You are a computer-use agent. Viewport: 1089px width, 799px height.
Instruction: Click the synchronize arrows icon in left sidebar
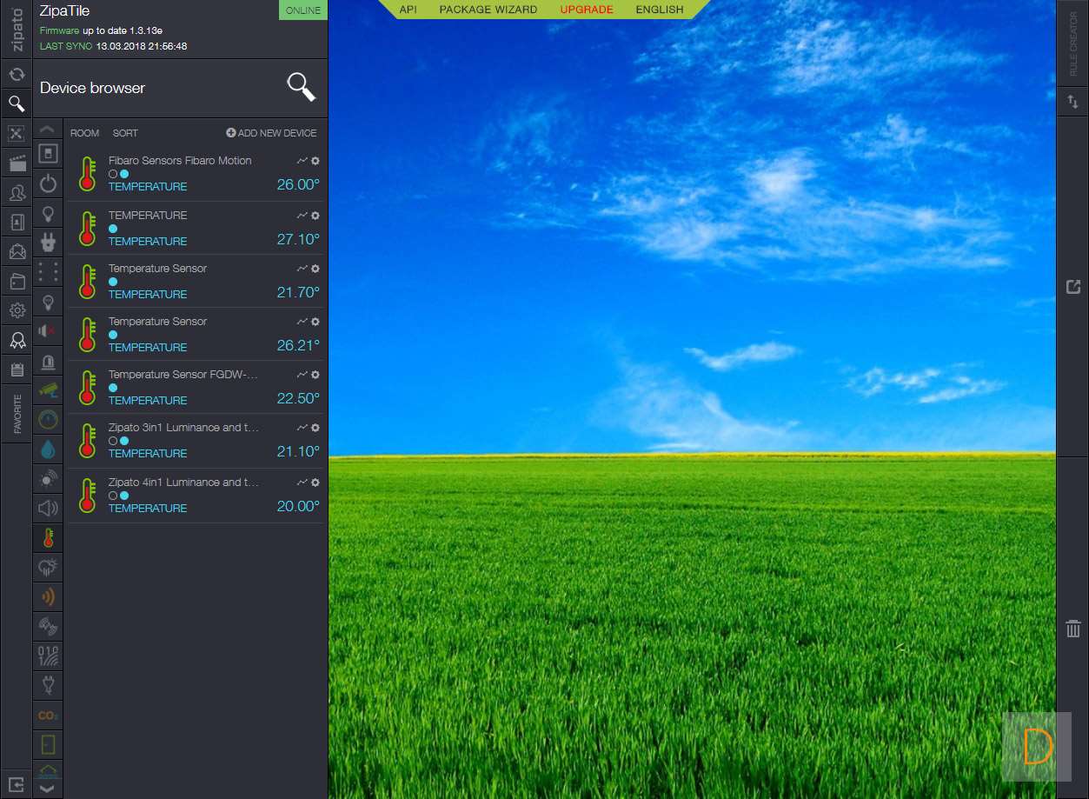(x=16, y=75)
